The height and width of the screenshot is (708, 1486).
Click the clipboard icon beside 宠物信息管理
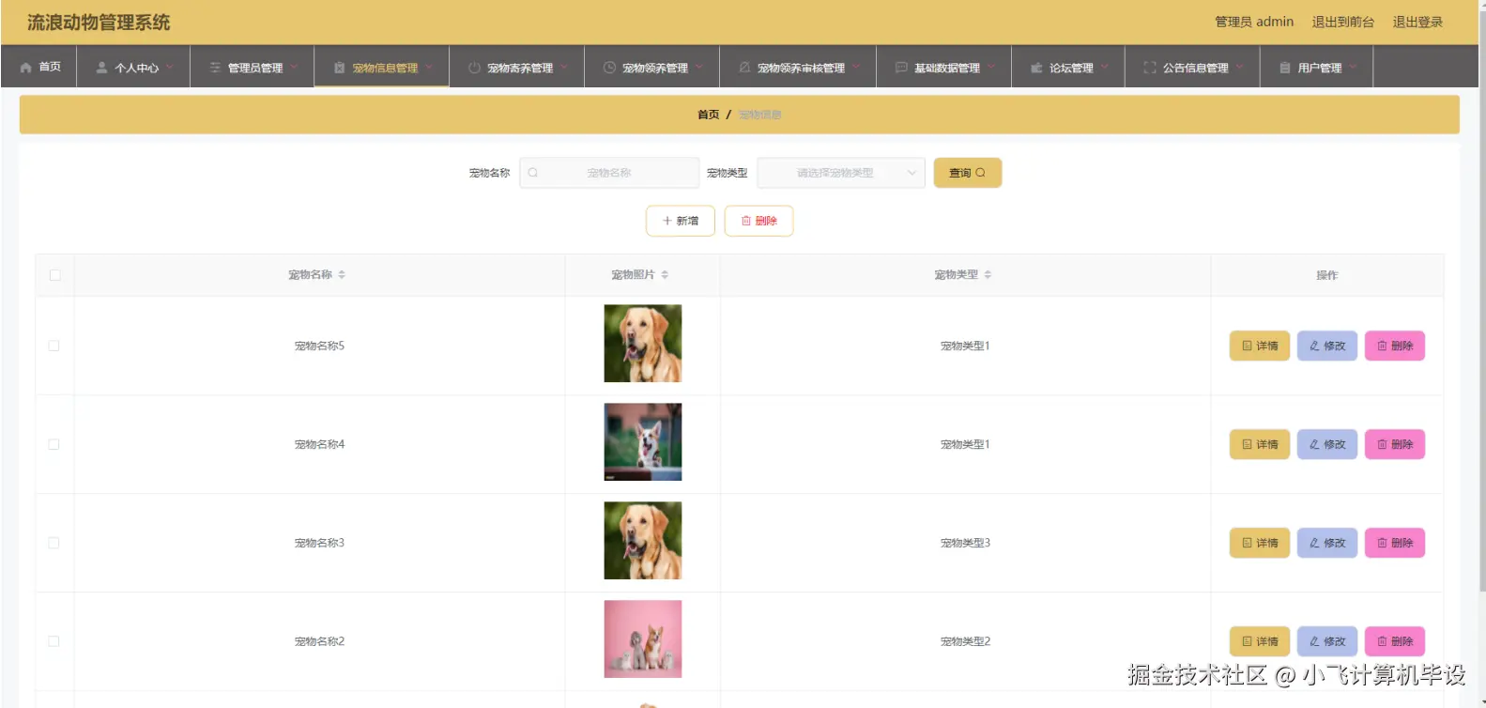pos(340,68)
